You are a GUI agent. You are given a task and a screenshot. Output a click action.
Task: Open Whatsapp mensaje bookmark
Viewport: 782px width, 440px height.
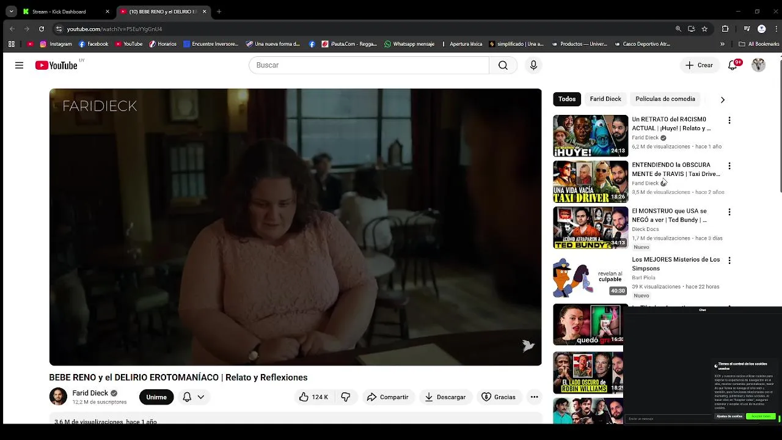409,44
